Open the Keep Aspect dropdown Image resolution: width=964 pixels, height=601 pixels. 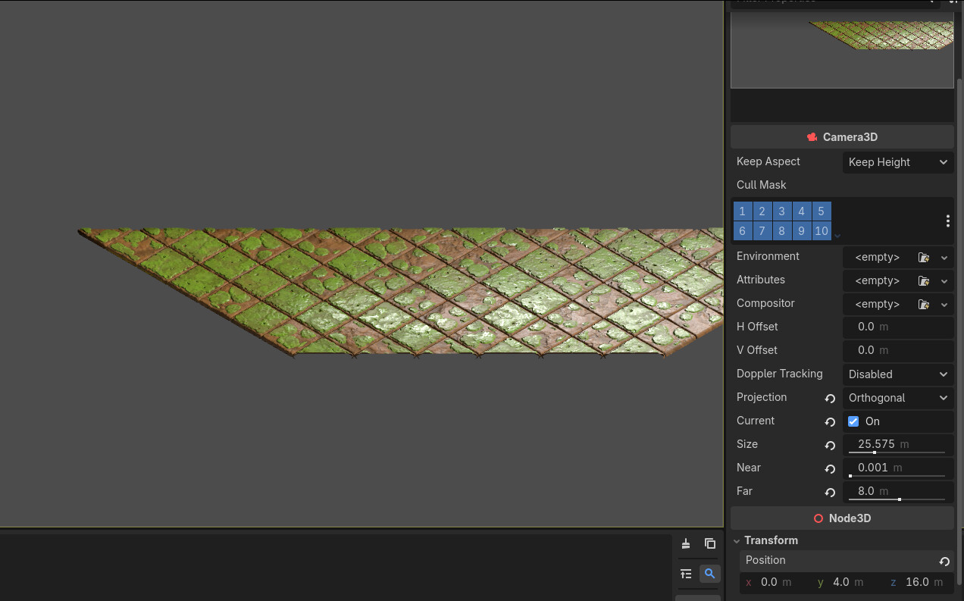[897, 162]
